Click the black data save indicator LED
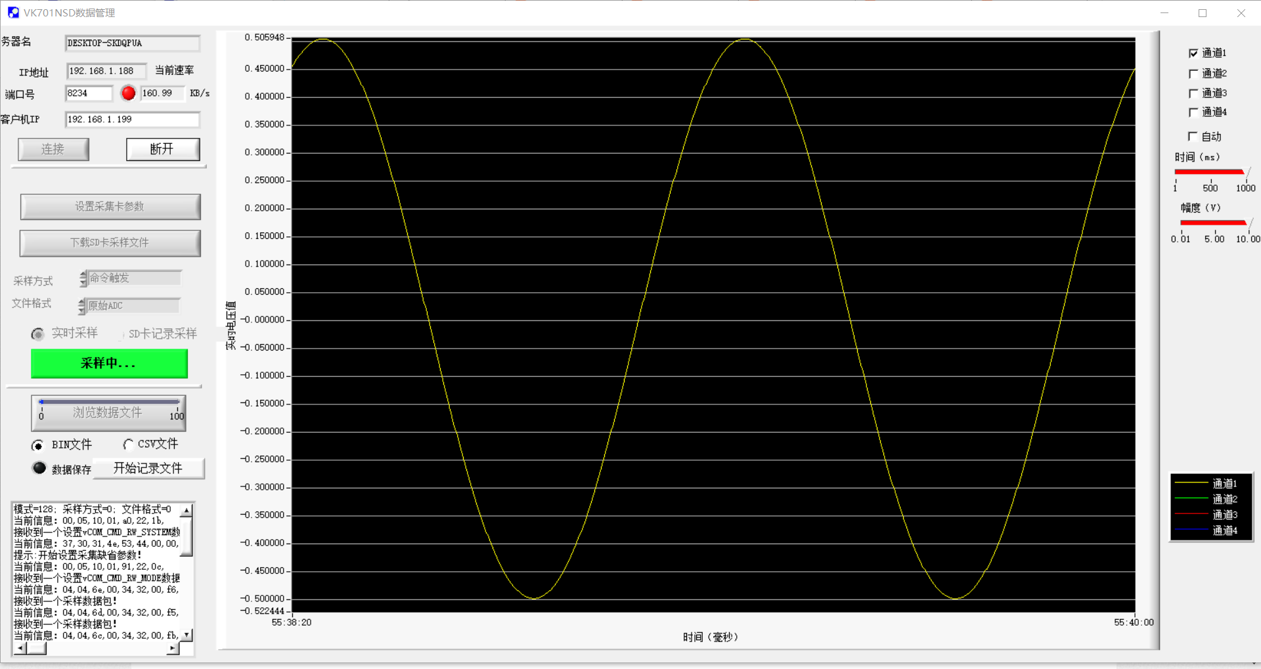1261x669 pixels. pos(39,468)
